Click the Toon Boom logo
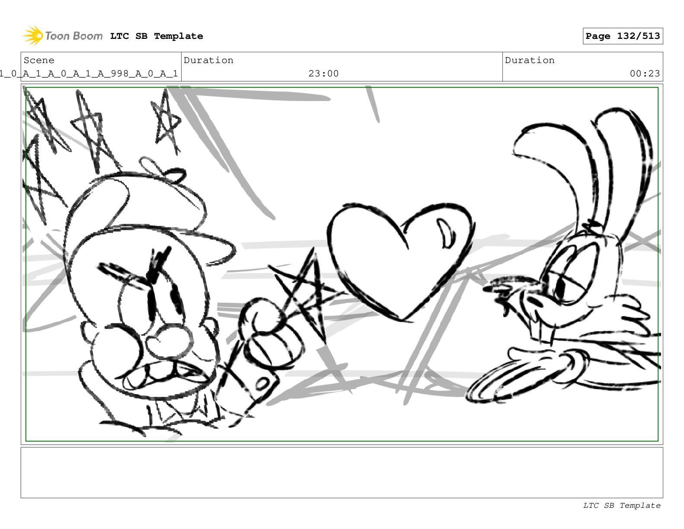The height and width of the screenshot is (529, 684). (x=63, y=36)
